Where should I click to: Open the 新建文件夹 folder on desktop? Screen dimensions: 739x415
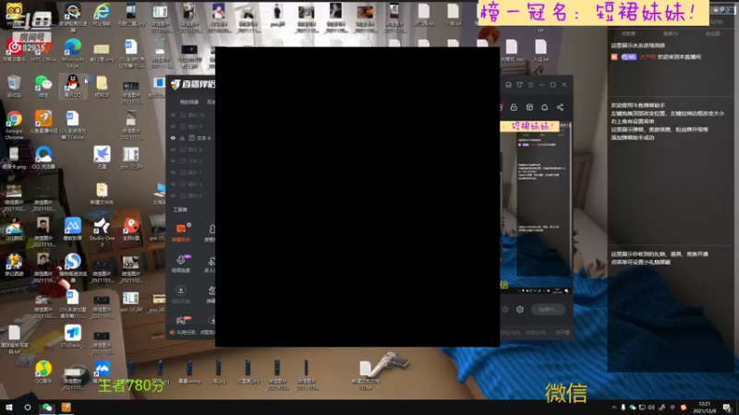pos(102,194)
